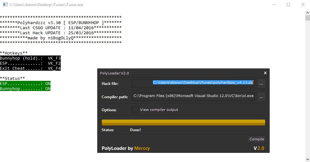This screenshot has height=162, width=310.
Task: Click the 'Done!' status text
Action: [x=135, y=130]
